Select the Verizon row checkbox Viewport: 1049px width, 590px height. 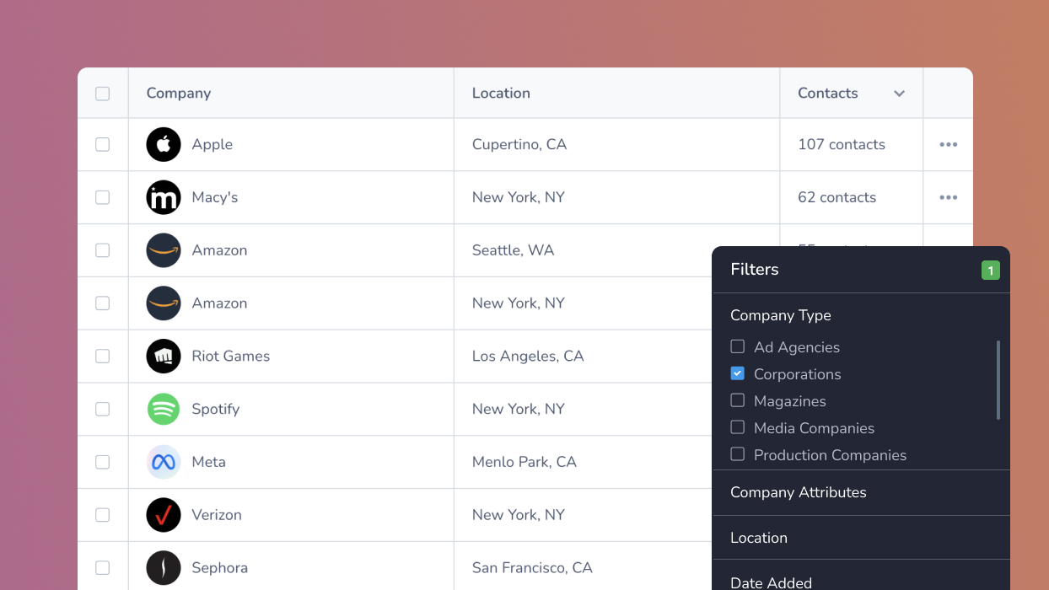tap(103, 515)
